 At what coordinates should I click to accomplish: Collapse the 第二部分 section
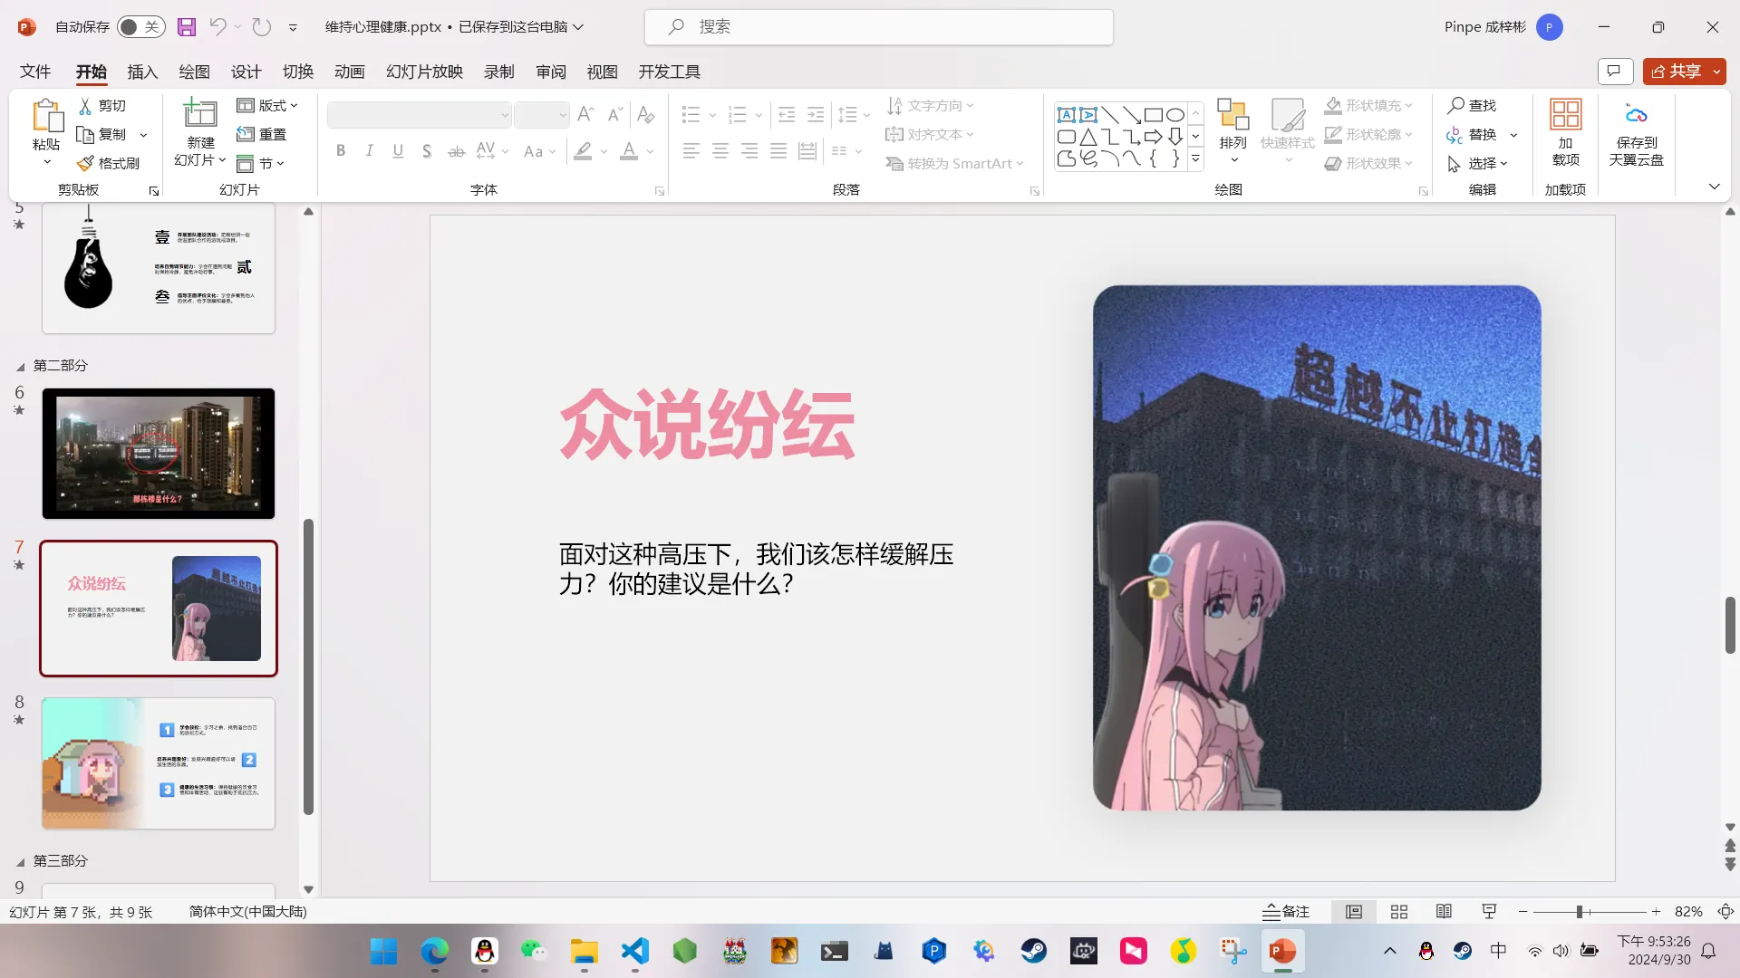20,367
